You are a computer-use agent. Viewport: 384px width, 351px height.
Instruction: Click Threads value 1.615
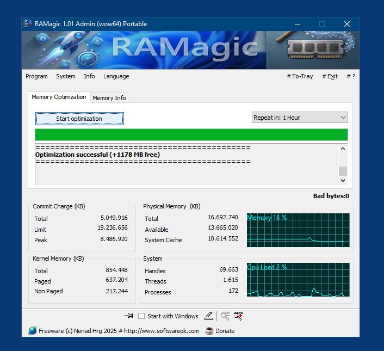coord(231,280)
